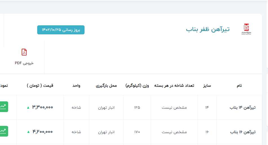Click the سایز column header
The image size is (268, 145).
pyautogui.click(x=207, y=86)
